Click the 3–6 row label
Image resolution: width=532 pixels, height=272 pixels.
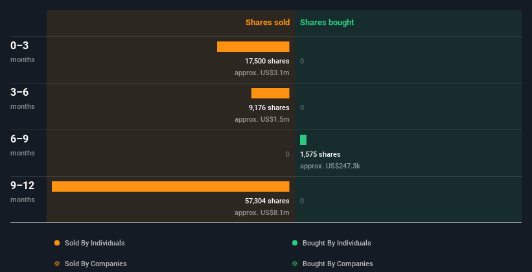(x=19, y=92)
